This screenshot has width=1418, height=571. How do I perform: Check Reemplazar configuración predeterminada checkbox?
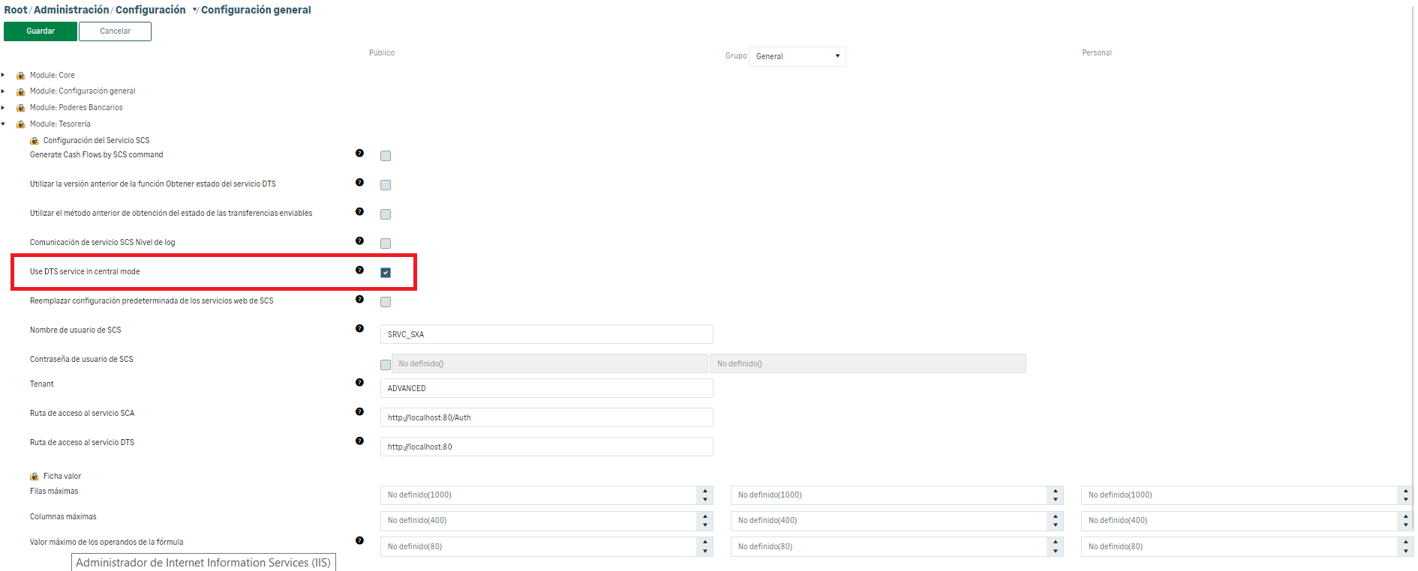(386, 302)
